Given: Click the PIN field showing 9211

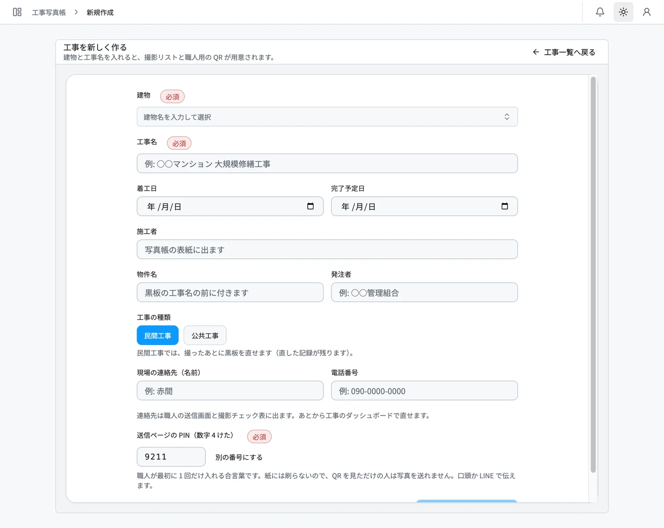Looking at the screenshot, I should pos(171,457).
